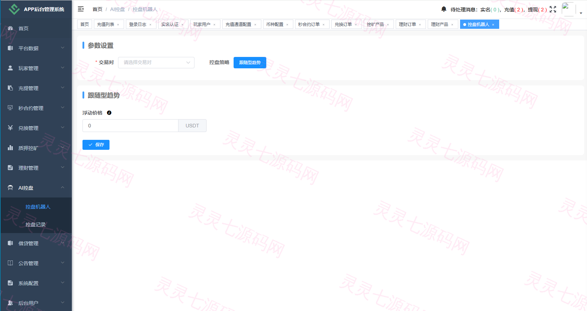Expand the 质押挖矿 menu

tap(36, 148)
